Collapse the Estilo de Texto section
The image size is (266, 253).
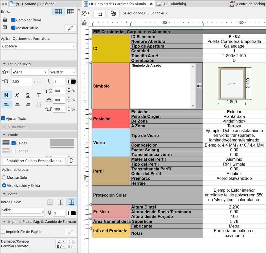click(x=4, y=64)
